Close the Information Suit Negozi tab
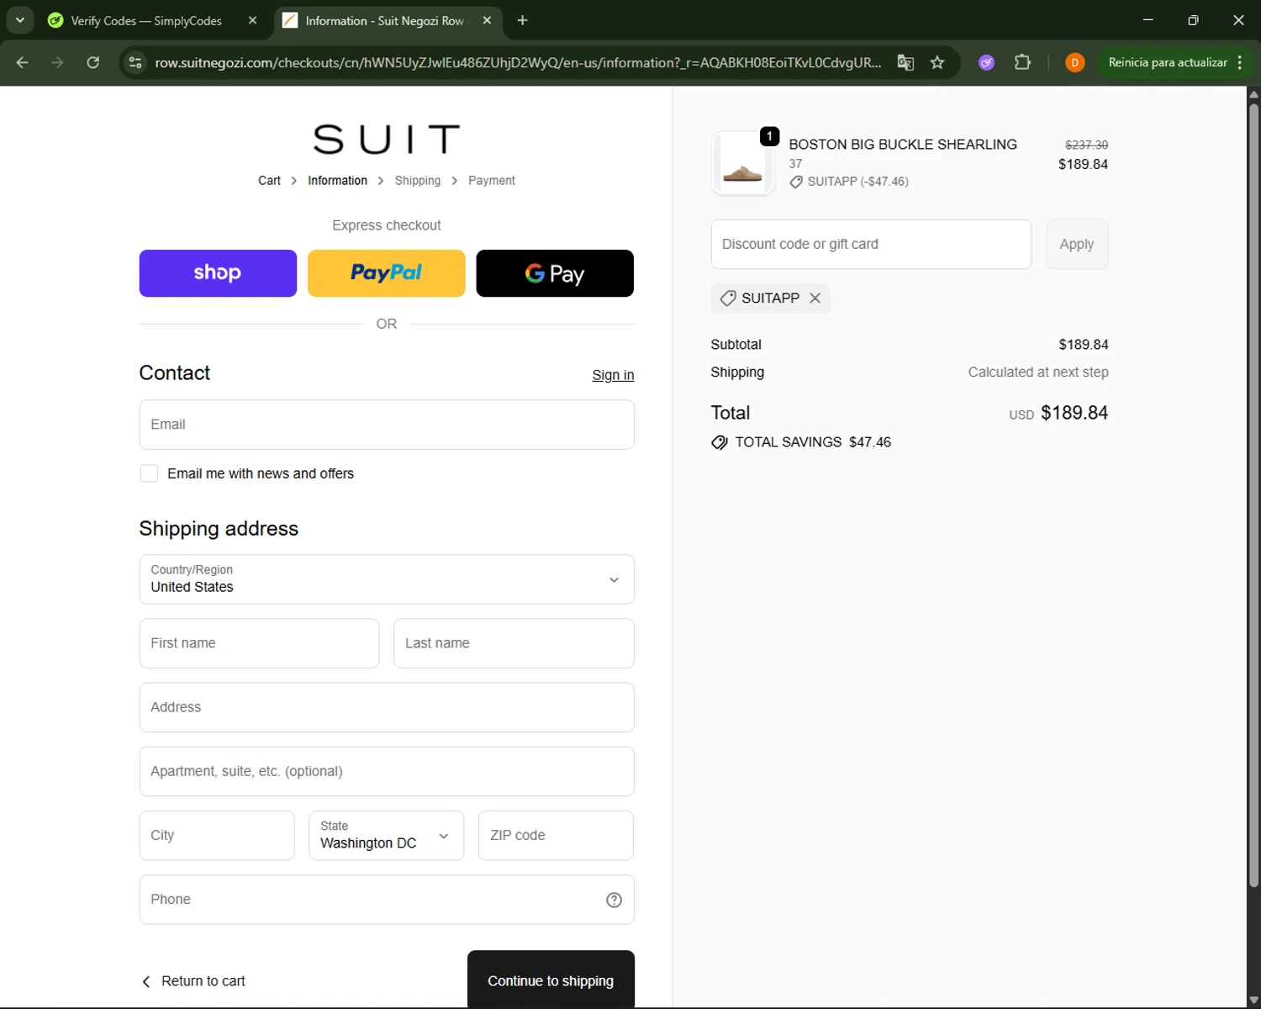1261x1009 pixels. (x=487, y=20)
